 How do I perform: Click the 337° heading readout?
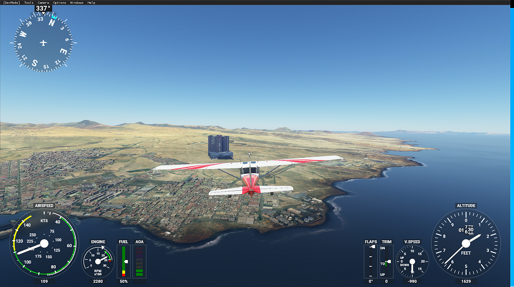[43, 9]
